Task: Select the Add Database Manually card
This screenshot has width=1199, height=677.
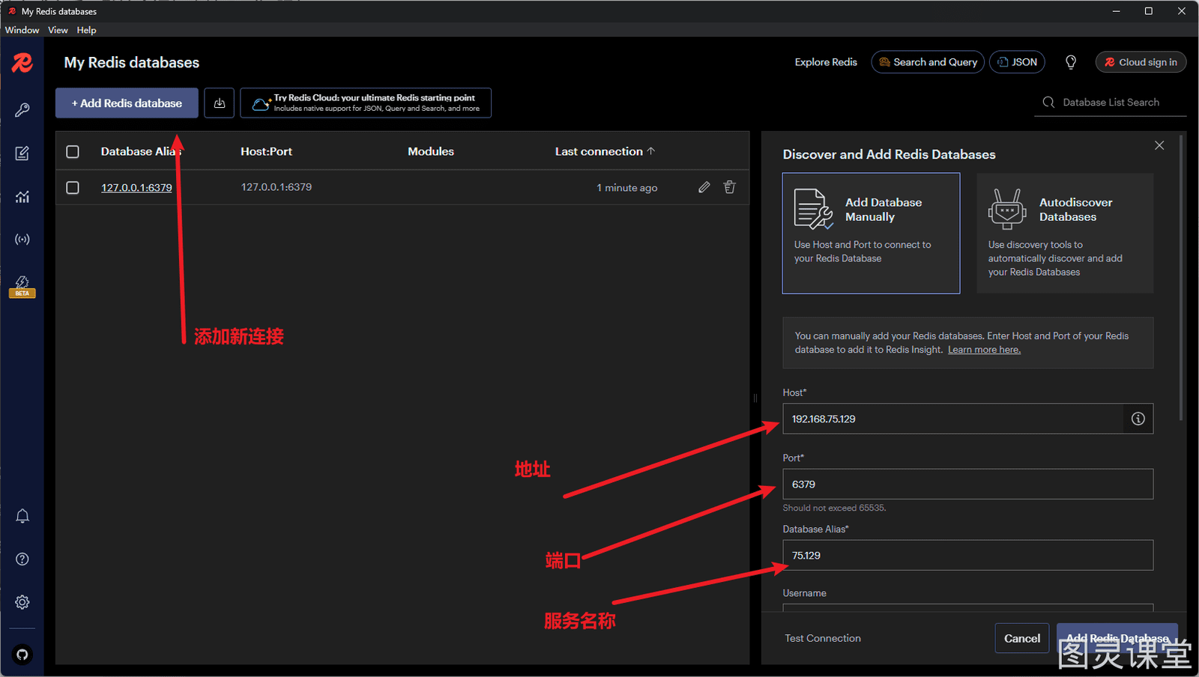Action: tap(871, 233)
